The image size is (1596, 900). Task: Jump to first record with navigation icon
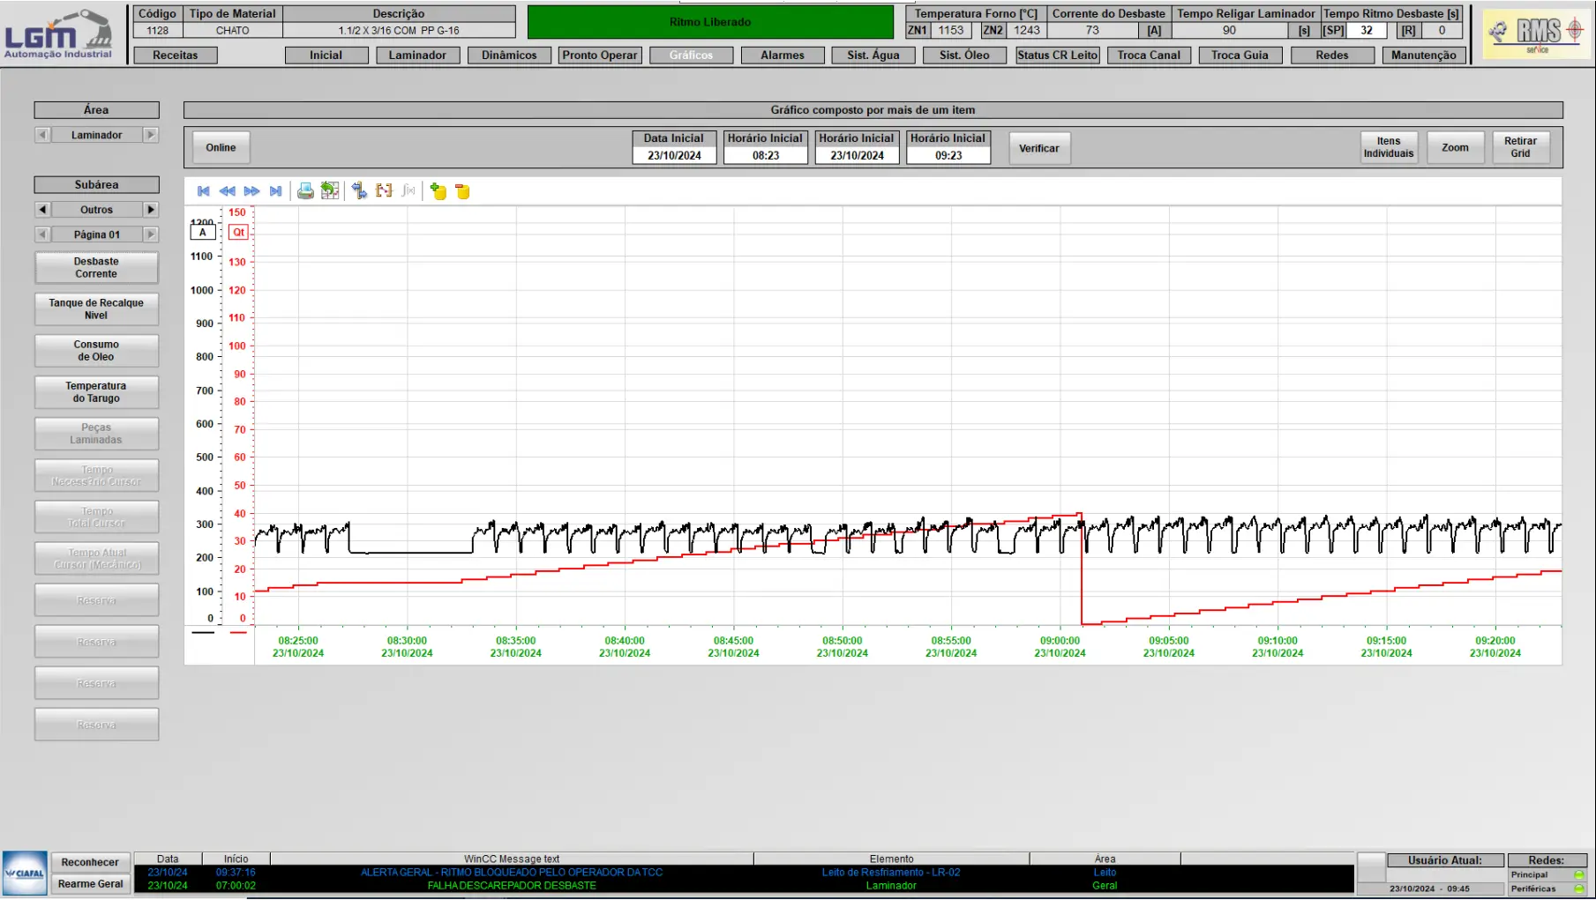point(204,190)
